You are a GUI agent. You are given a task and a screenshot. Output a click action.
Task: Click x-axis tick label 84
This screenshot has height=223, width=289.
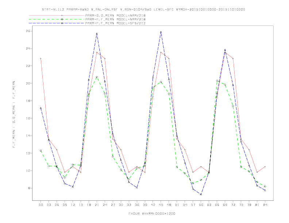(265, 205)
